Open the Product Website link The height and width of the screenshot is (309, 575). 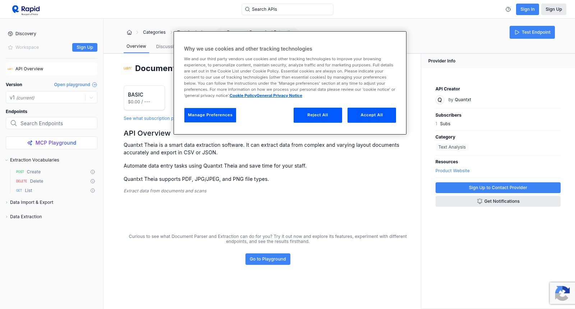(x=452, y=171)
